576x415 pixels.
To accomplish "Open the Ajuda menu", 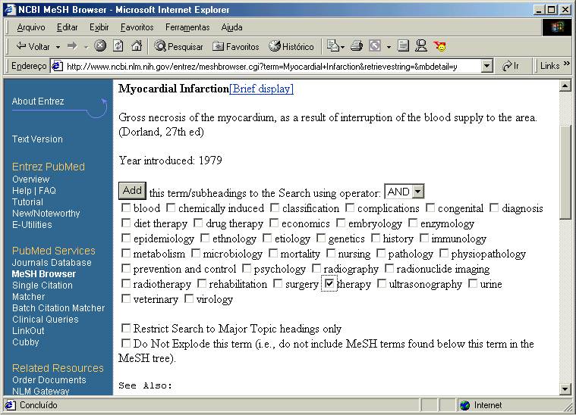I will [x=231, y=27].
